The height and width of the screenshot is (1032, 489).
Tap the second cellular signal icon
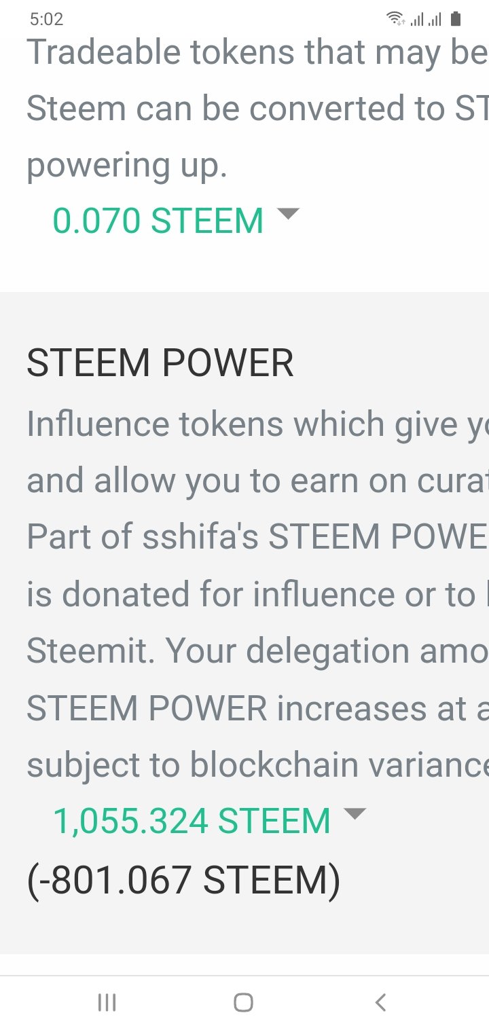pos(435,19)
